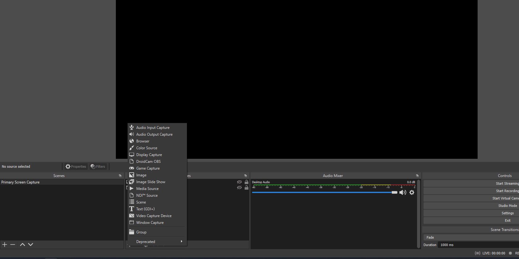Add a Text (GDI+) source
519x259 pixels.
(x=157, y=209)
